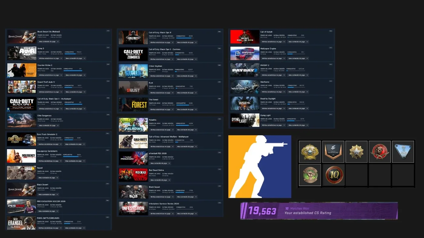Click the Cities: Skylines title link
The width and height of the screenshot is (424, 238).
(x=155, y=66)
